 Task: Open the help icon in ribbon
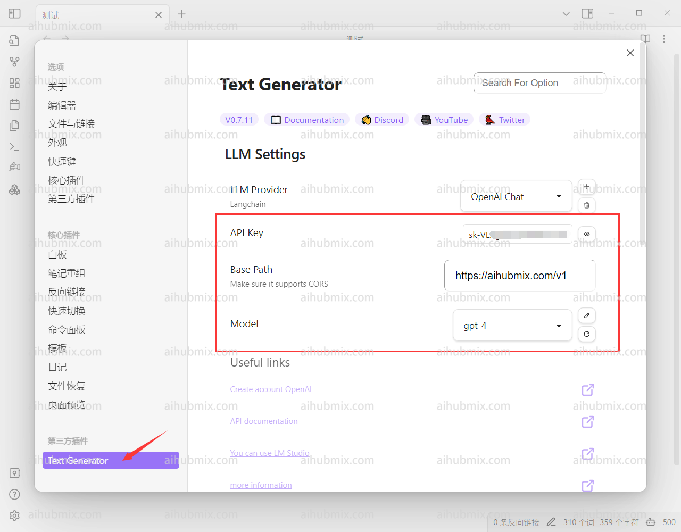click(x=14, y=494)
